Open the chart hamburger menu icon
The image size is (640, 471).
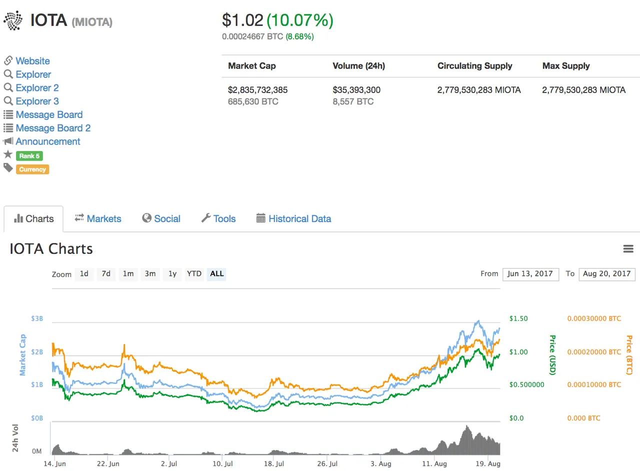[628, 248]
